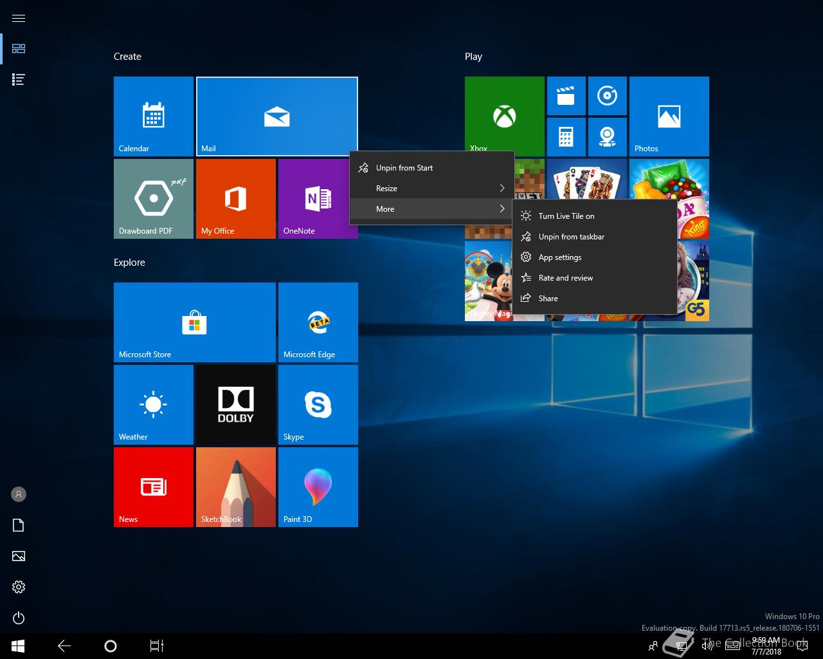Open the Paint 3D tile

tap(318, 487)
